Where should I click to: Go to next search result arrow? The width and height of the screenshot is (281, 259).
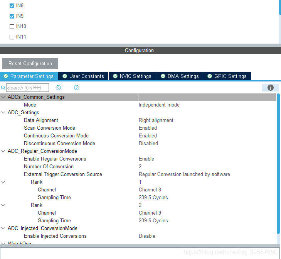pyautogui.click(x=77, y=88)
